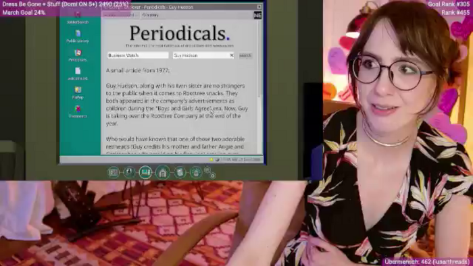Click the Disconnect desktop icon
Image resolution: width=473 pixels, height=266 pixels.
tap(78, 112)
